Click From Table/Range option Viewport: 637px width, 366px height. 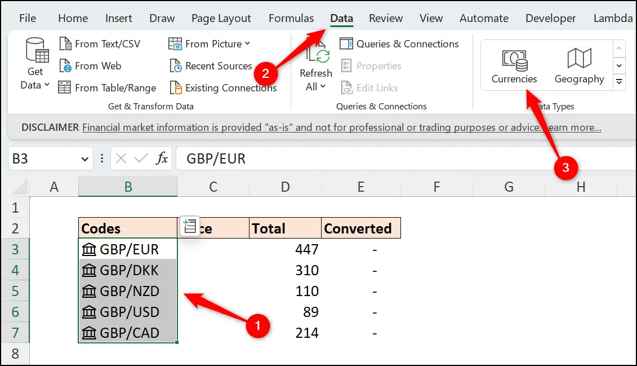click(x=107, y=88)
